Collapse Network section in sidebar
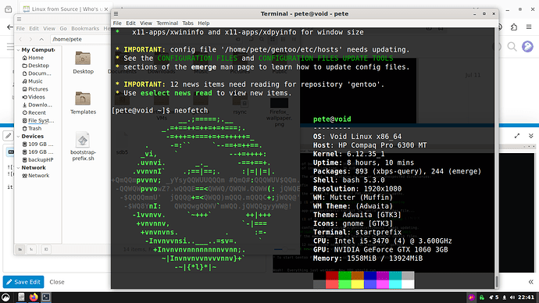 click(x=18, y=168)
